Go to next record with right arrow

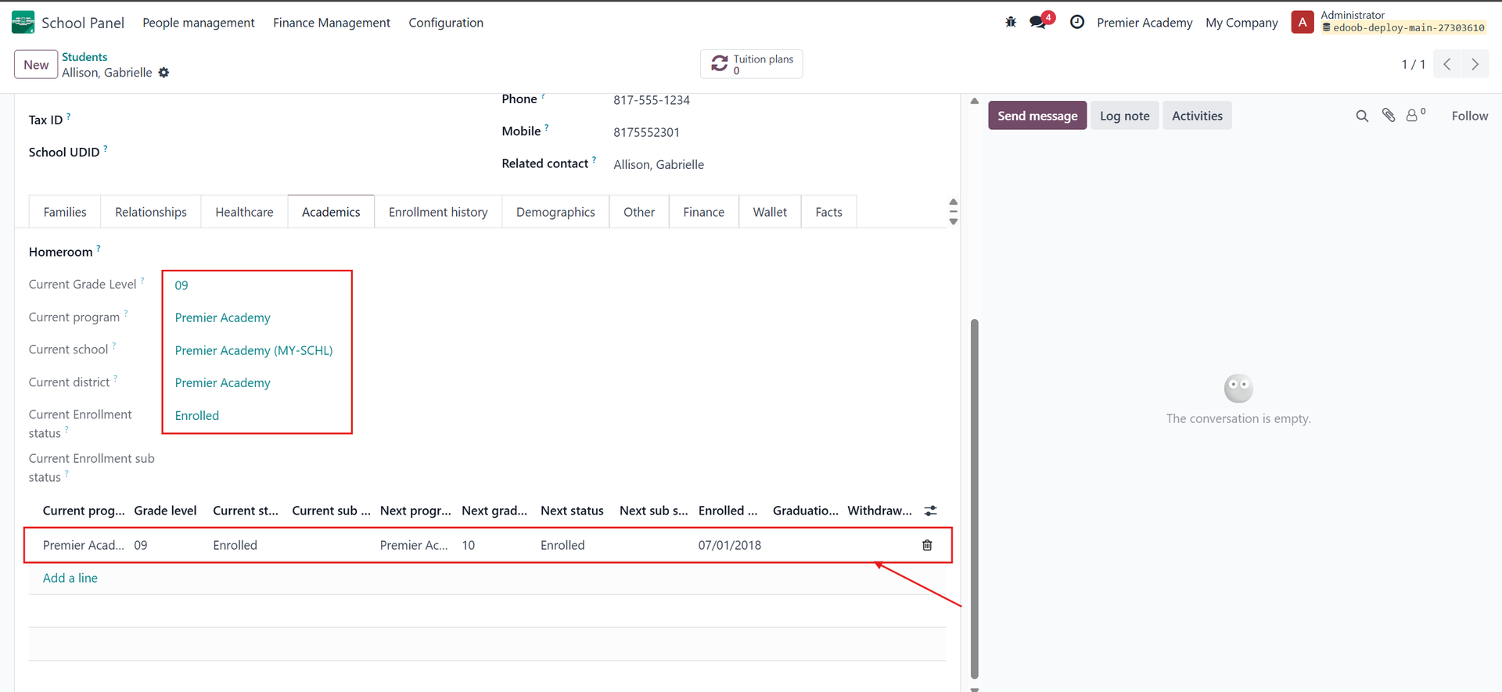[1475, 64]
